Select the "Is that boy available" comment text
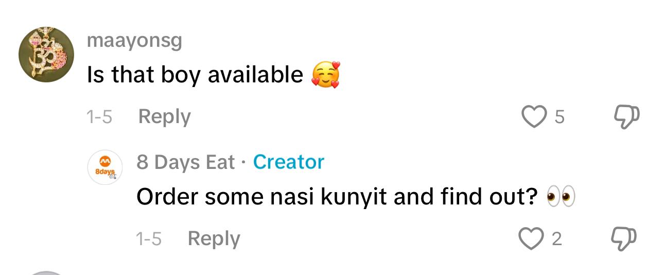This screenshot has width=664, height=275. click(196, 76)
